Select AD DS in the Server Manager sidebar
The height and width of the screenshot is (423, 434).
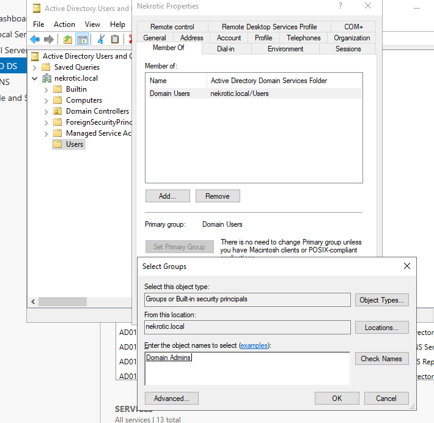(x=13, y=66)
